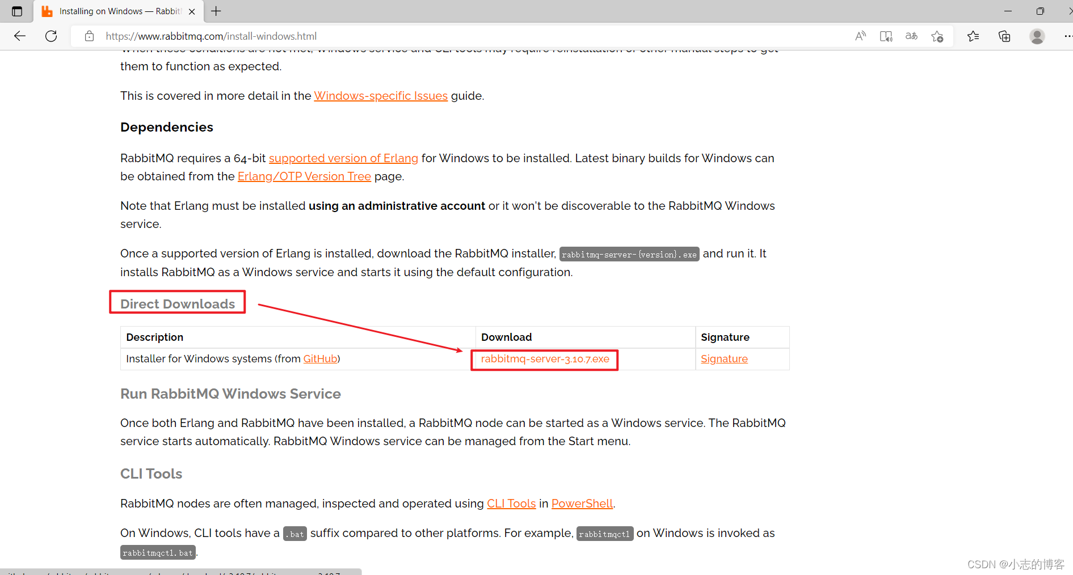Minimize the browser window

coord(1008,11)
